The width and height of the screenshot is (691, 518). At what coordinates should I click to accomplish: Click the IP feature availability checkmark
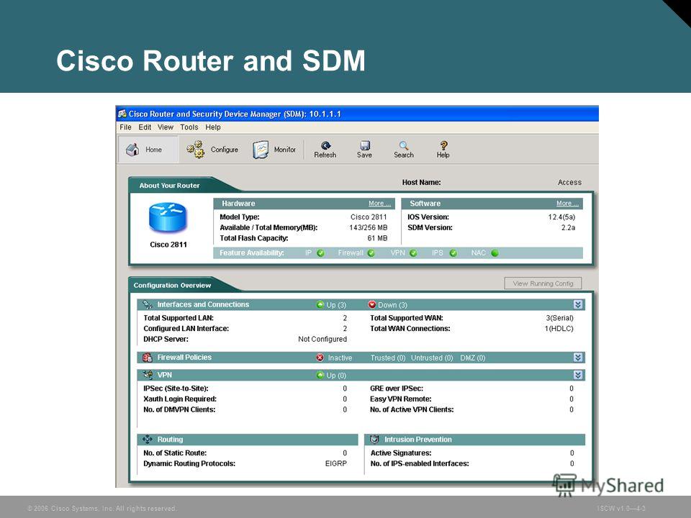pos(321,253)
